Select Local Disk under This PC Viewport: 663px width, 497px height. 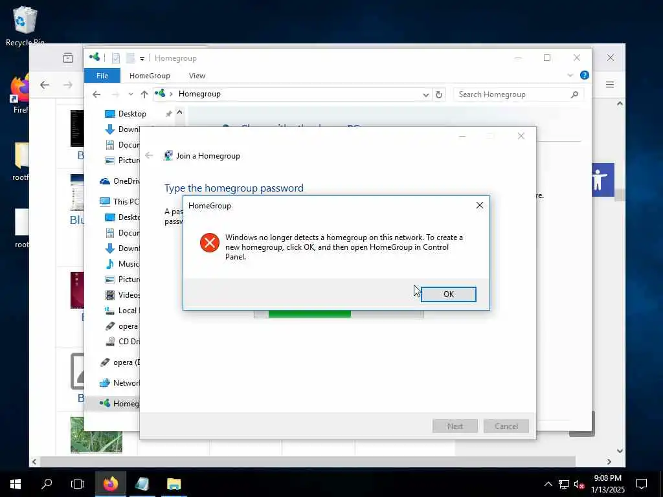[122, 311]
